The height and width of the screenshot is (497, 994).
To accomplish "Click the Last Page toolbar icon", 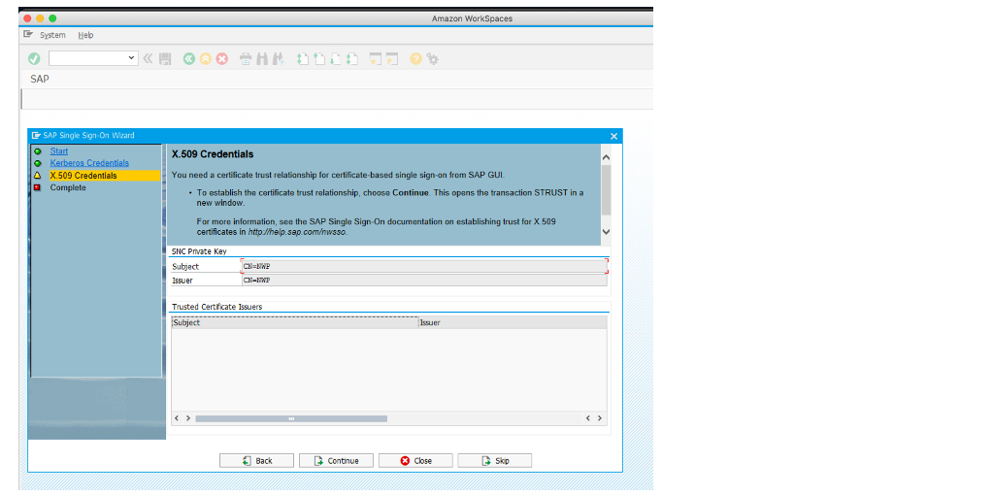I will point(352,59).
